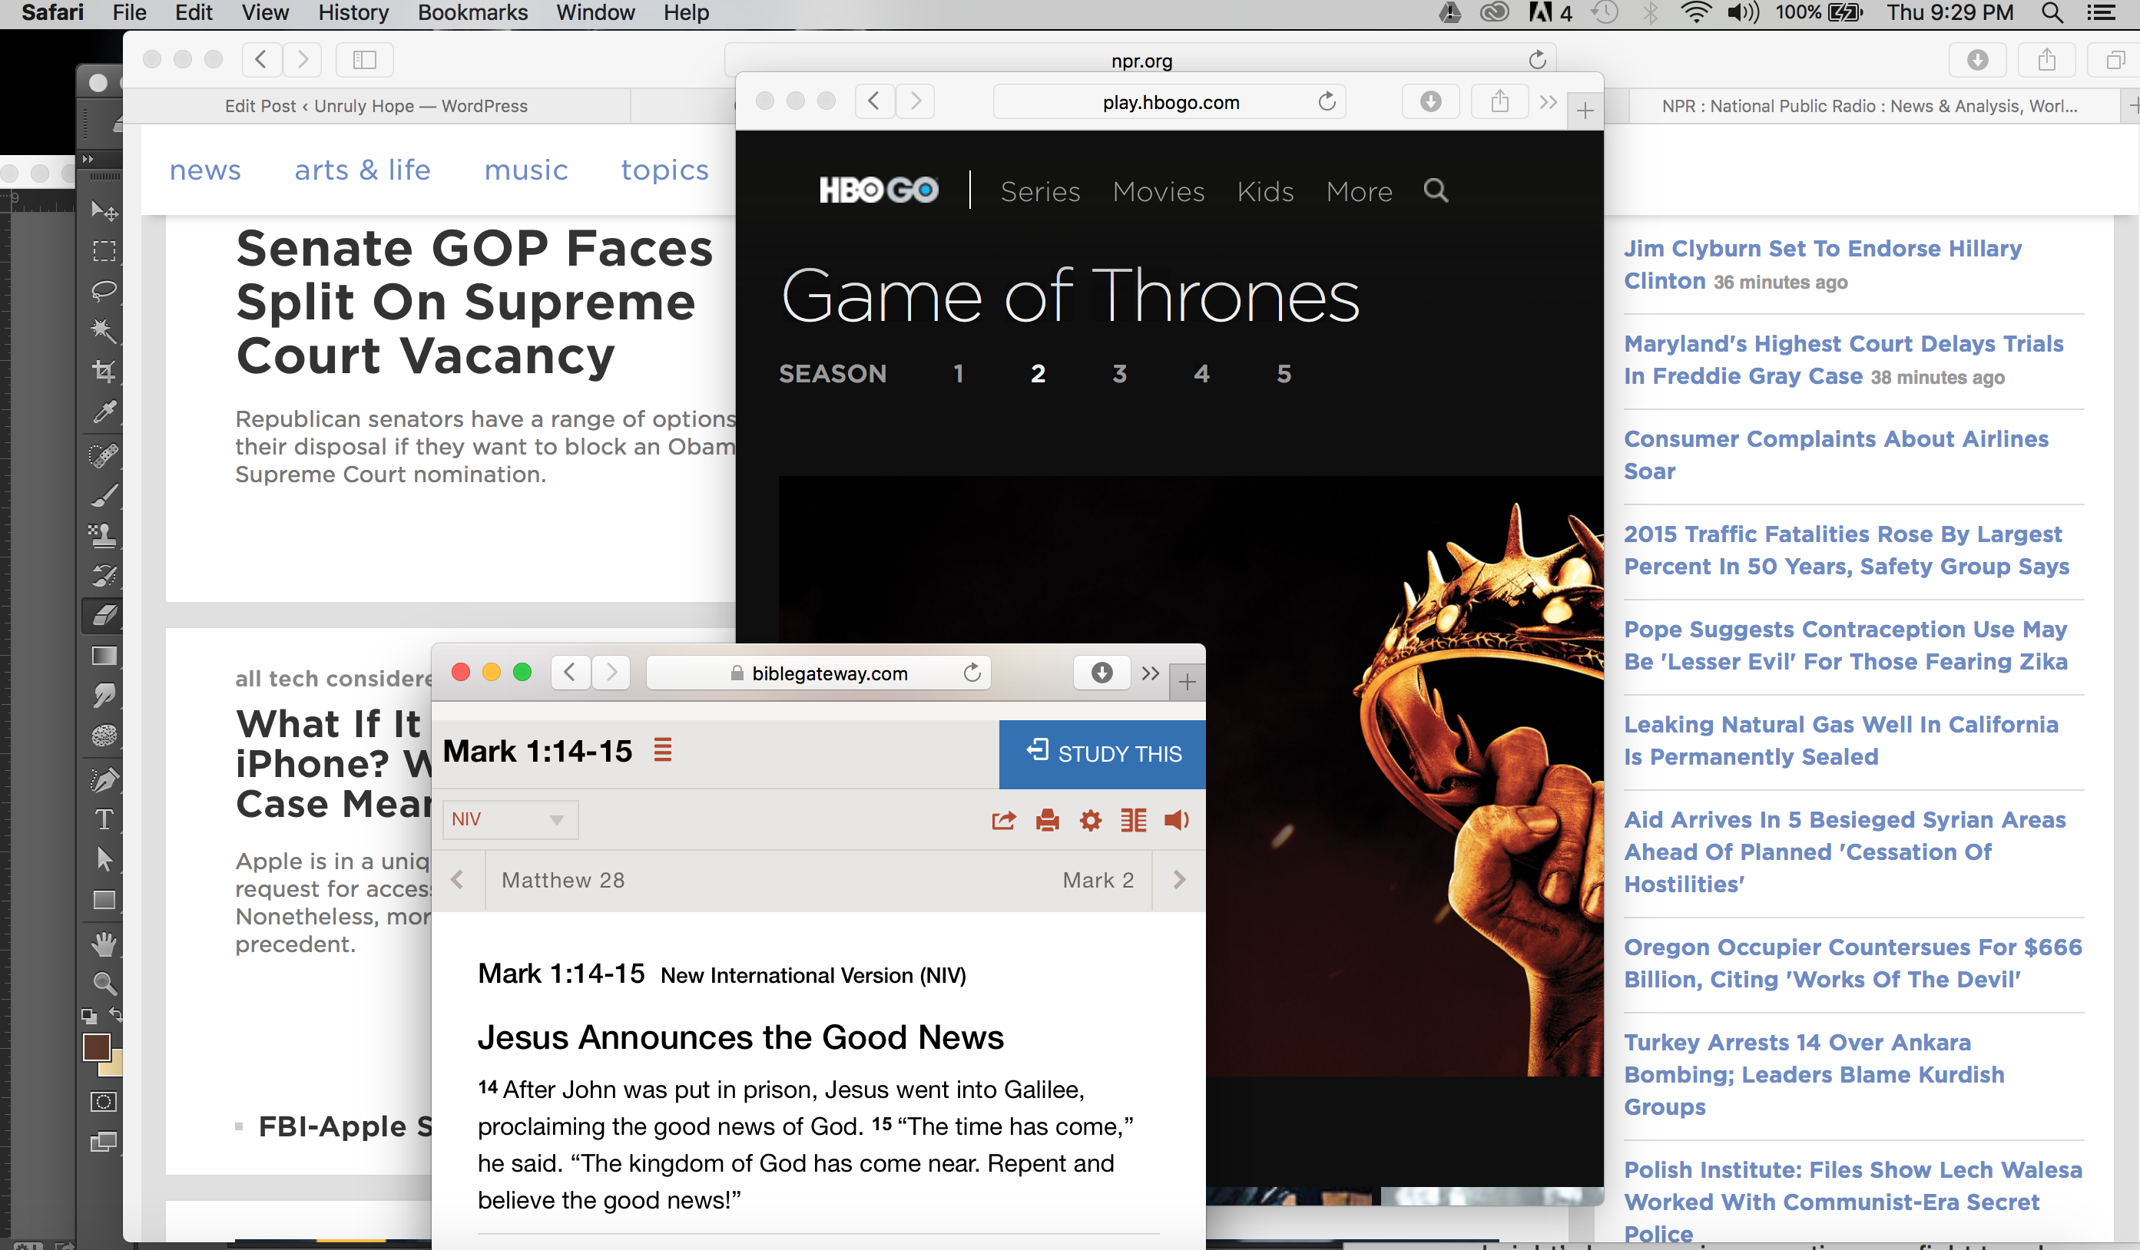Select the Clone Stamp tool
This screenshot has width=2140, height=1250.
tap(104, 534)
